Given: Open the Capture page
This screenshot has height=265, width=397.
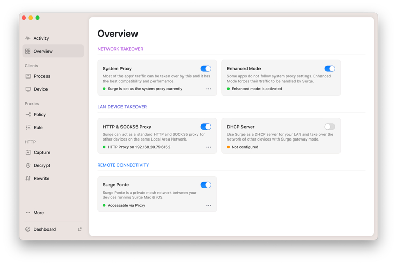Looking at the screenshot, I should pos(53,152).
